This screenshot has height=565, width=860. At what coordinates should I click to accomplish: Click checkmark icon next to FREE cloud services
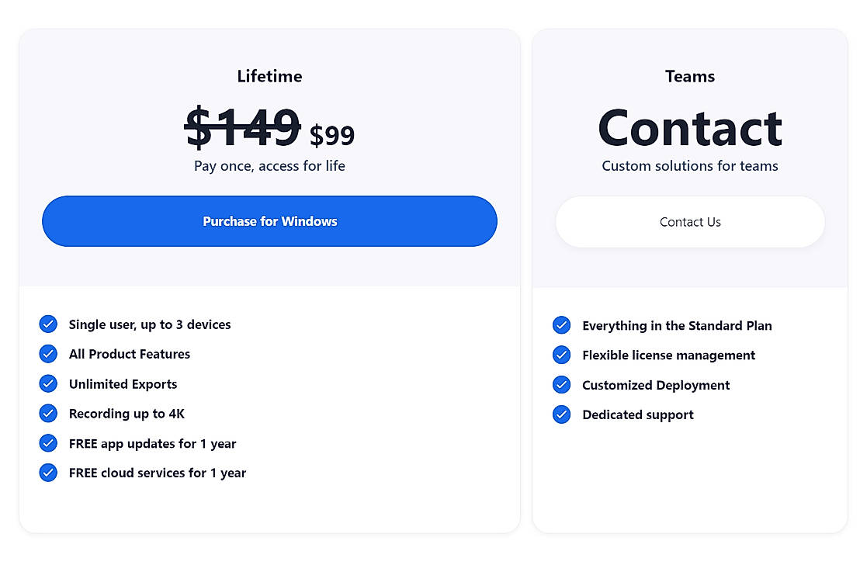48,473
